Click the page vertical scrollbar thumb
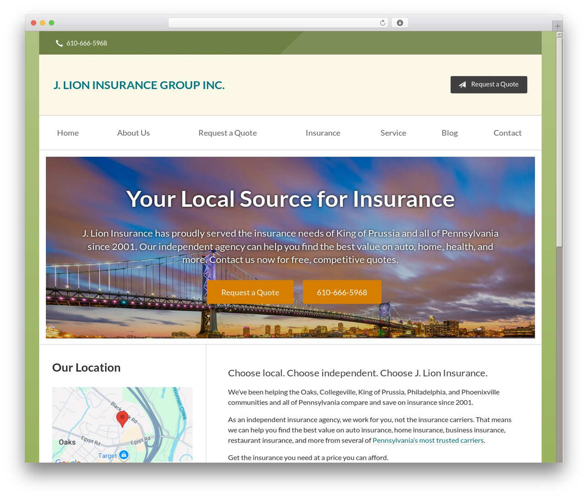This screenshot has height=498, width=588. (x=560, y=142)
